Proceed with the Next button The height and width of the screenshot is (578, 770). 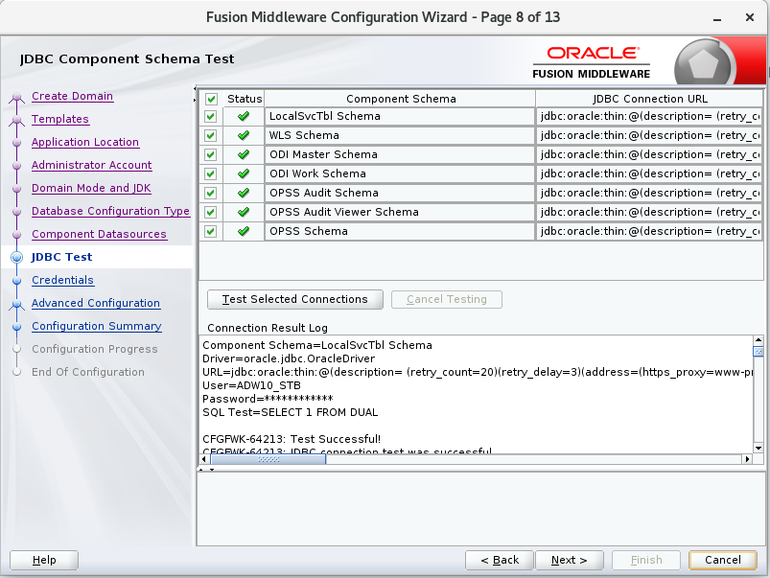570,561
